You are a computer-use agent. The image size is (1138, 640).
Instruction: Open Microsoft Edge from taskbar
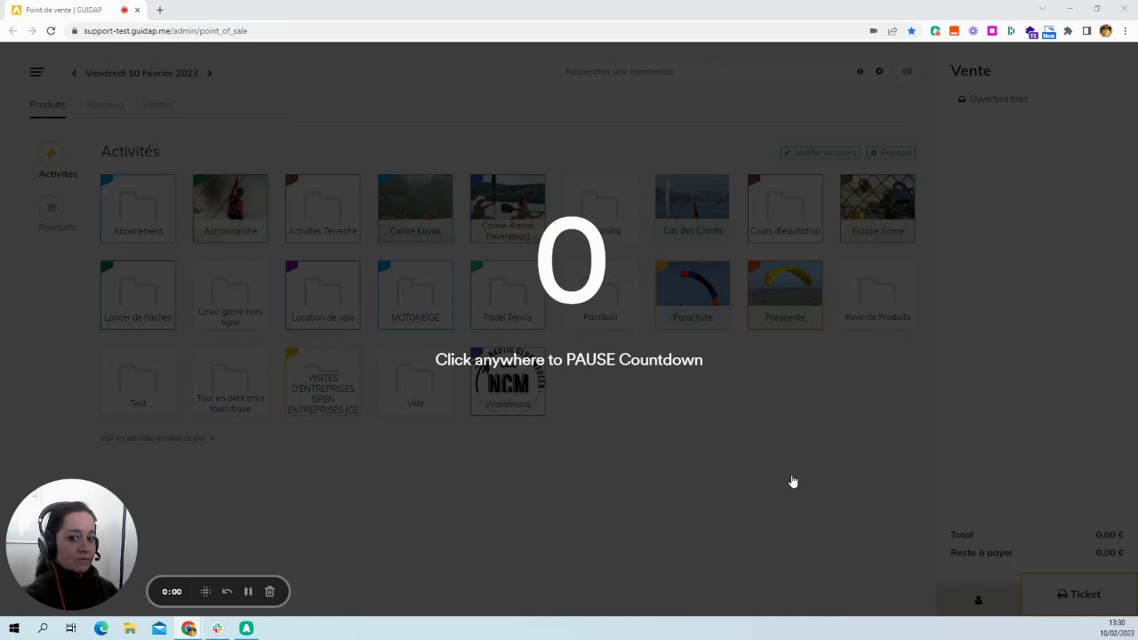[100, 628]
